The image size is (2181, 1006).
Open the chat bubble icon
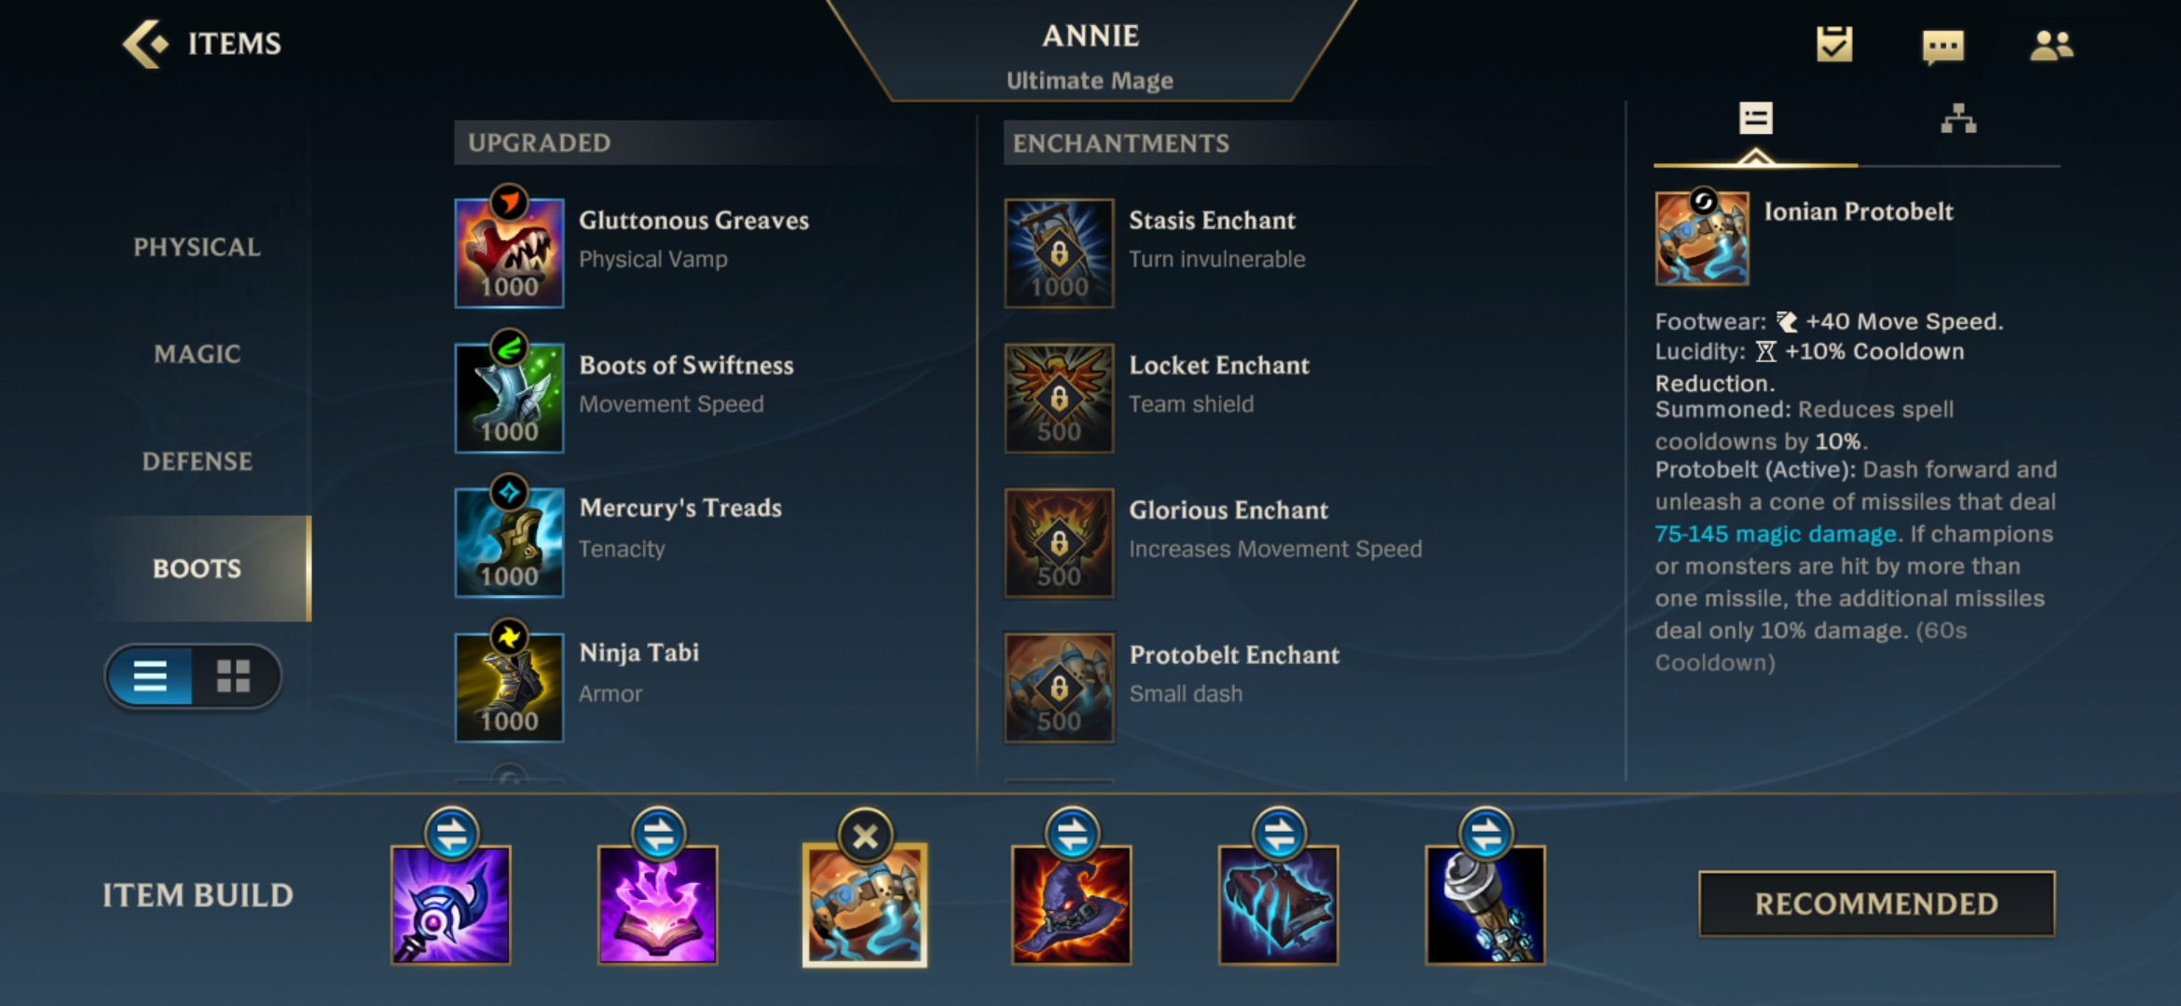(1943, 46)
